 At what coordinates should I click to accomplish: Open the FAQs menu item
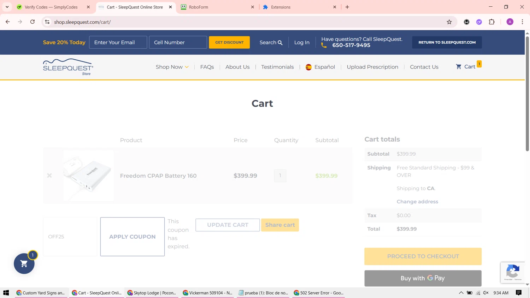tap(207, 67)
